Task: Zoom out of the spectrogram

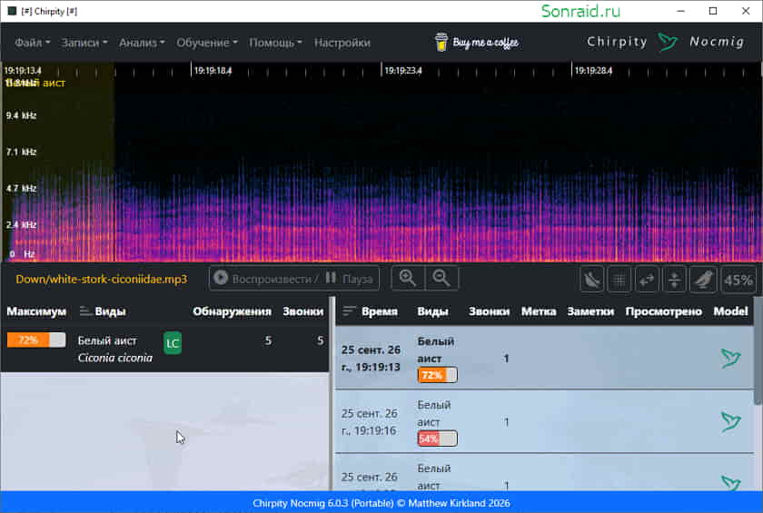Action: pos(441,279)
